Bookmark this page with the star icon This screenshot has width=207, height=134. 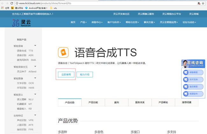tap(203, 4)
